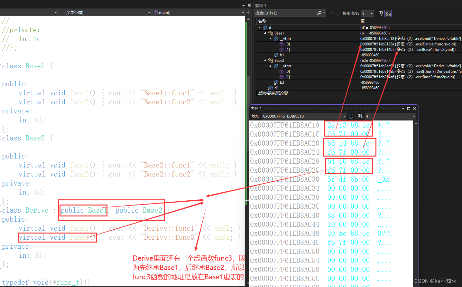462x287 pixels.
Task: Click the locked field icon of d1
Action: point(271,88)
